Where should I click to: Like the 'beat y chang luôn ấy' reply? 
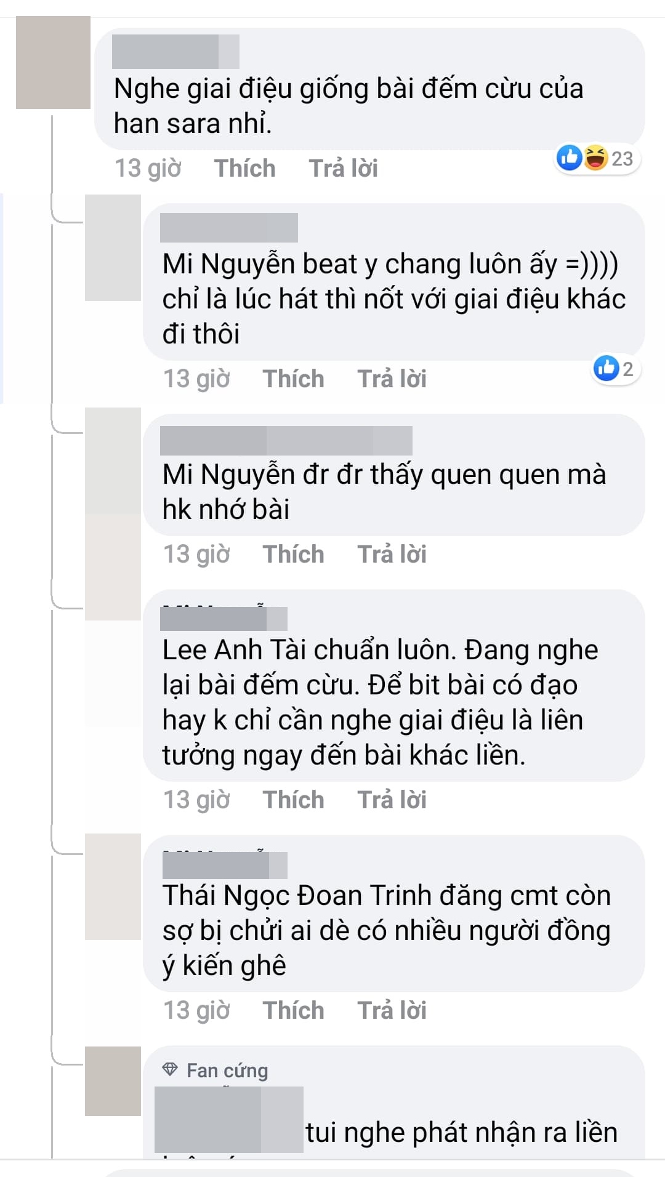click(293, 379)
